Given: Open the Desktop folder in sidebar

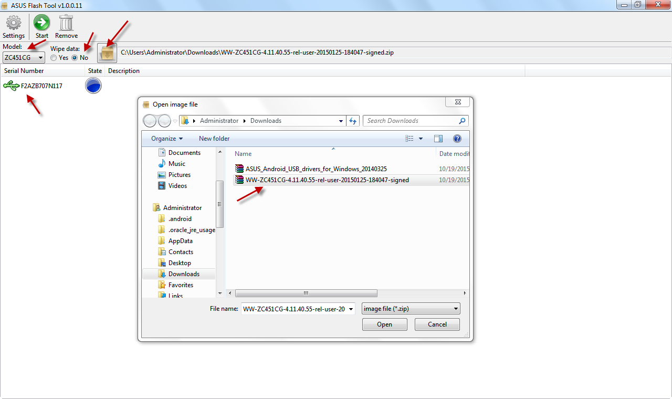Looking at the screenshot, I should tap(175, 263).
